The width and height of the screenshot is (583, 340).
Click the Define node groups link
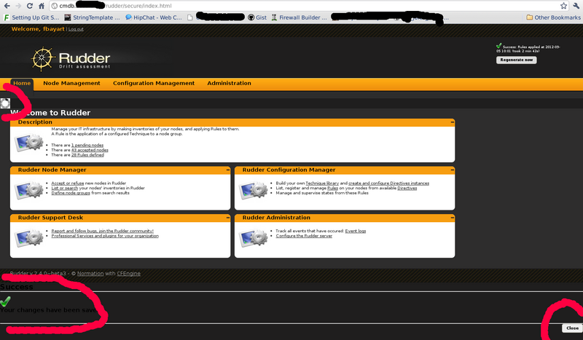71,193
